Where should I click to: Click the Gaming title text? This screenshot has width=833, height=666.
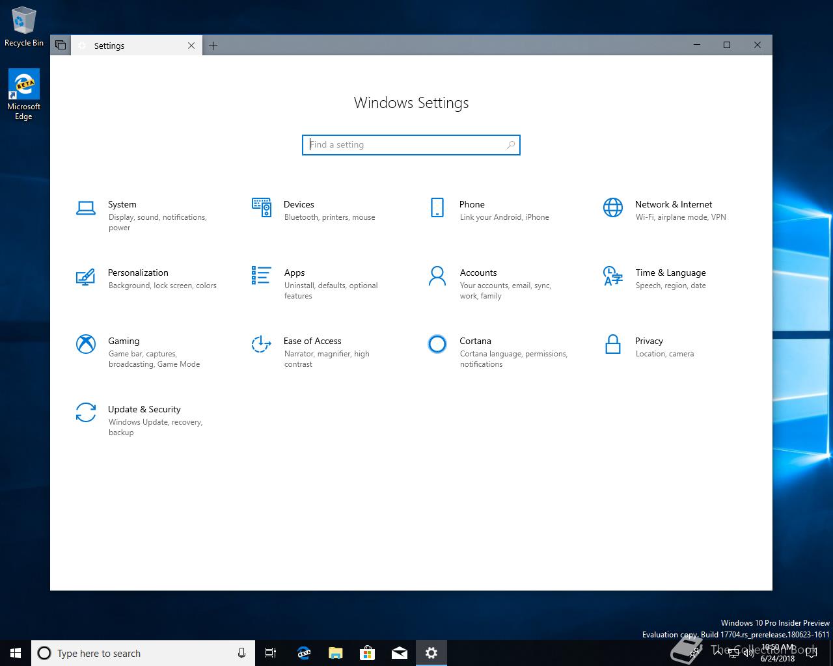[124, 341]
